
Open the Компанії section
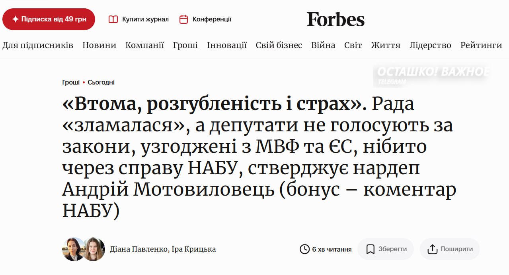pos(144,45)
